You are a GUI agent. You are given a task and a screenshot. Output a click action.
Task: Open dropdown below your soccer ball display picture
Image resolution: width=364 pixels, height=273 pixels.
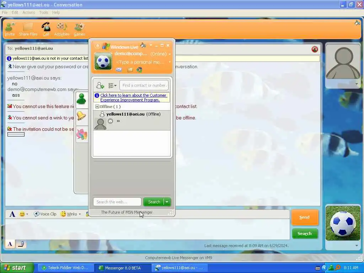point(357,246)
